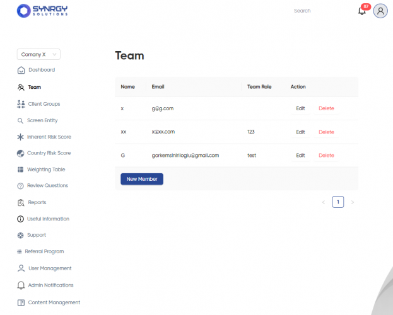Click the Dashboard house icon
393x315 pixels.
coord(21,70)
